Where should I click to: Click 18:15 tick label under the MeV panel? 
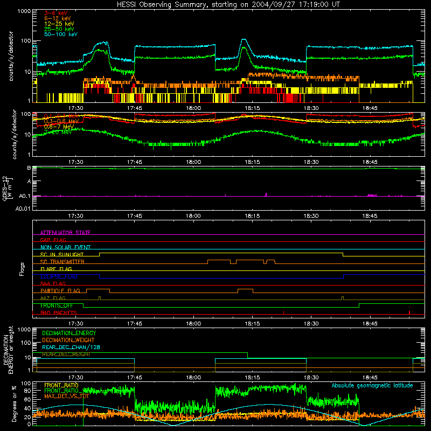(x=252, y=162)
